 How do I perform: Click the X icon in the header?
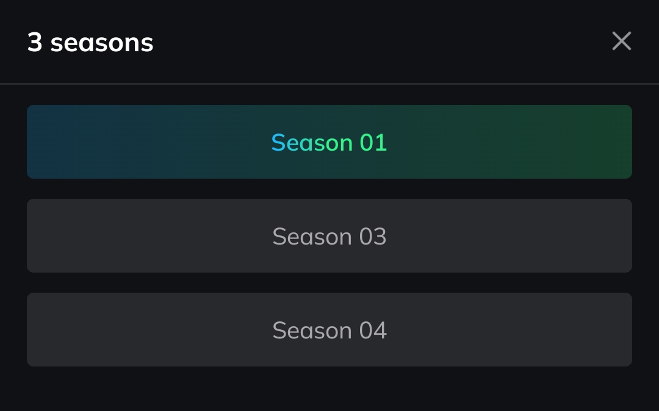[621, 41]
